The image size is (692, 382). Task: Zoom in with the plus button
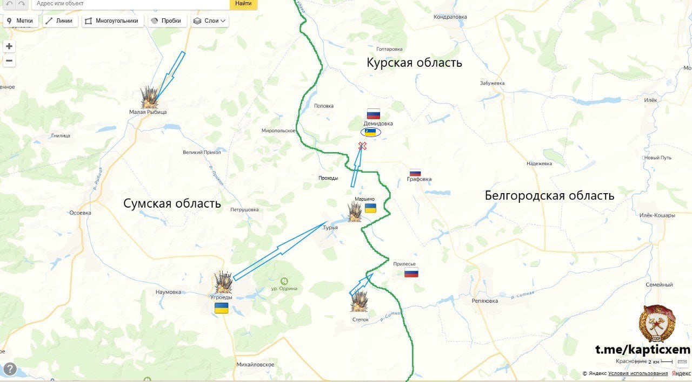pyautogui.click(x=9, y=46)
